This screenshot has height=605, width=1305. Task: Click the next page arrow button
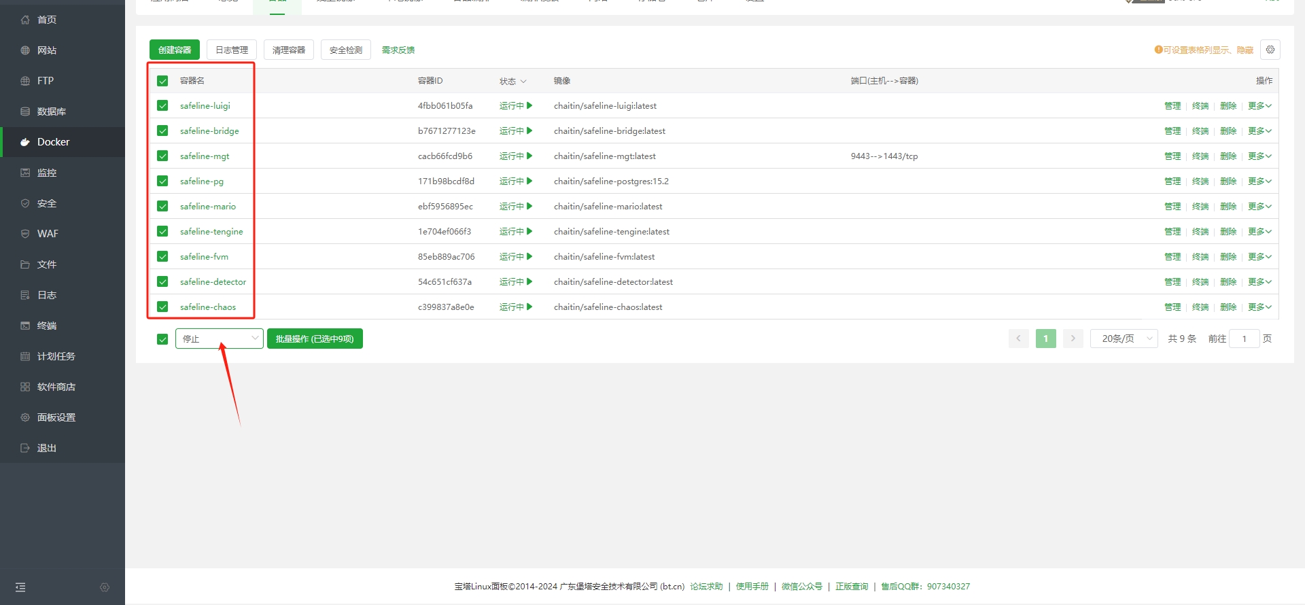click(1073, 339)
